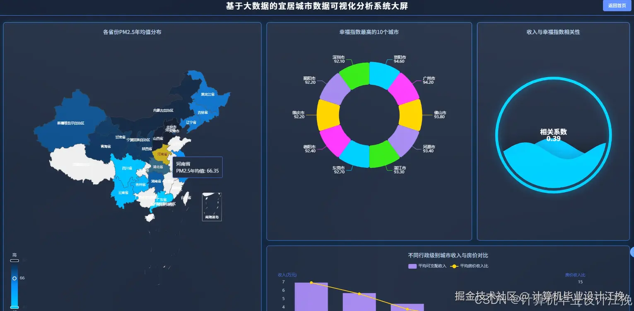Click the 收入(万元) axis label

(x=287, y=275)
